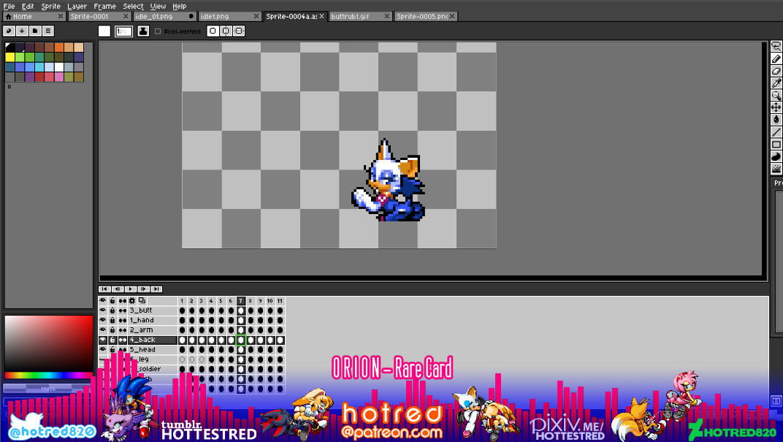Hide the 4_back layer
Image resolution: width=783 pixels, height=442 pixels.
103,340
